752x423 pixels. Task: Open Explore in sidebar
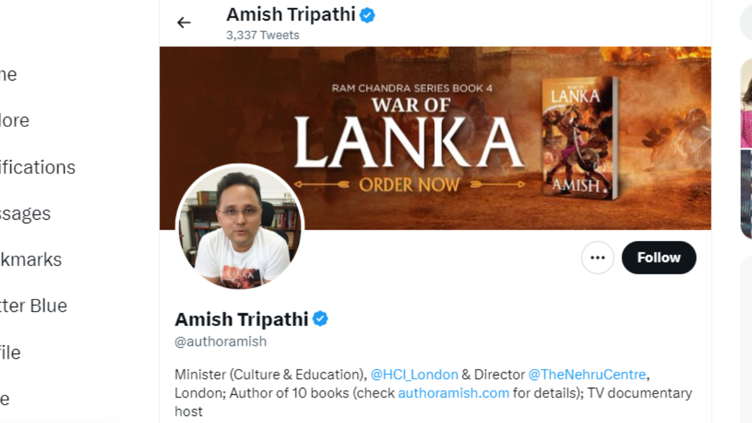pyautogui.click(x=15, y=120)
